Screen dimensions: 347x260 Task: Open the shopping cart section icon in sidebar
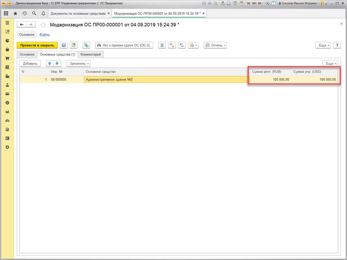click(x=7, y=58)
